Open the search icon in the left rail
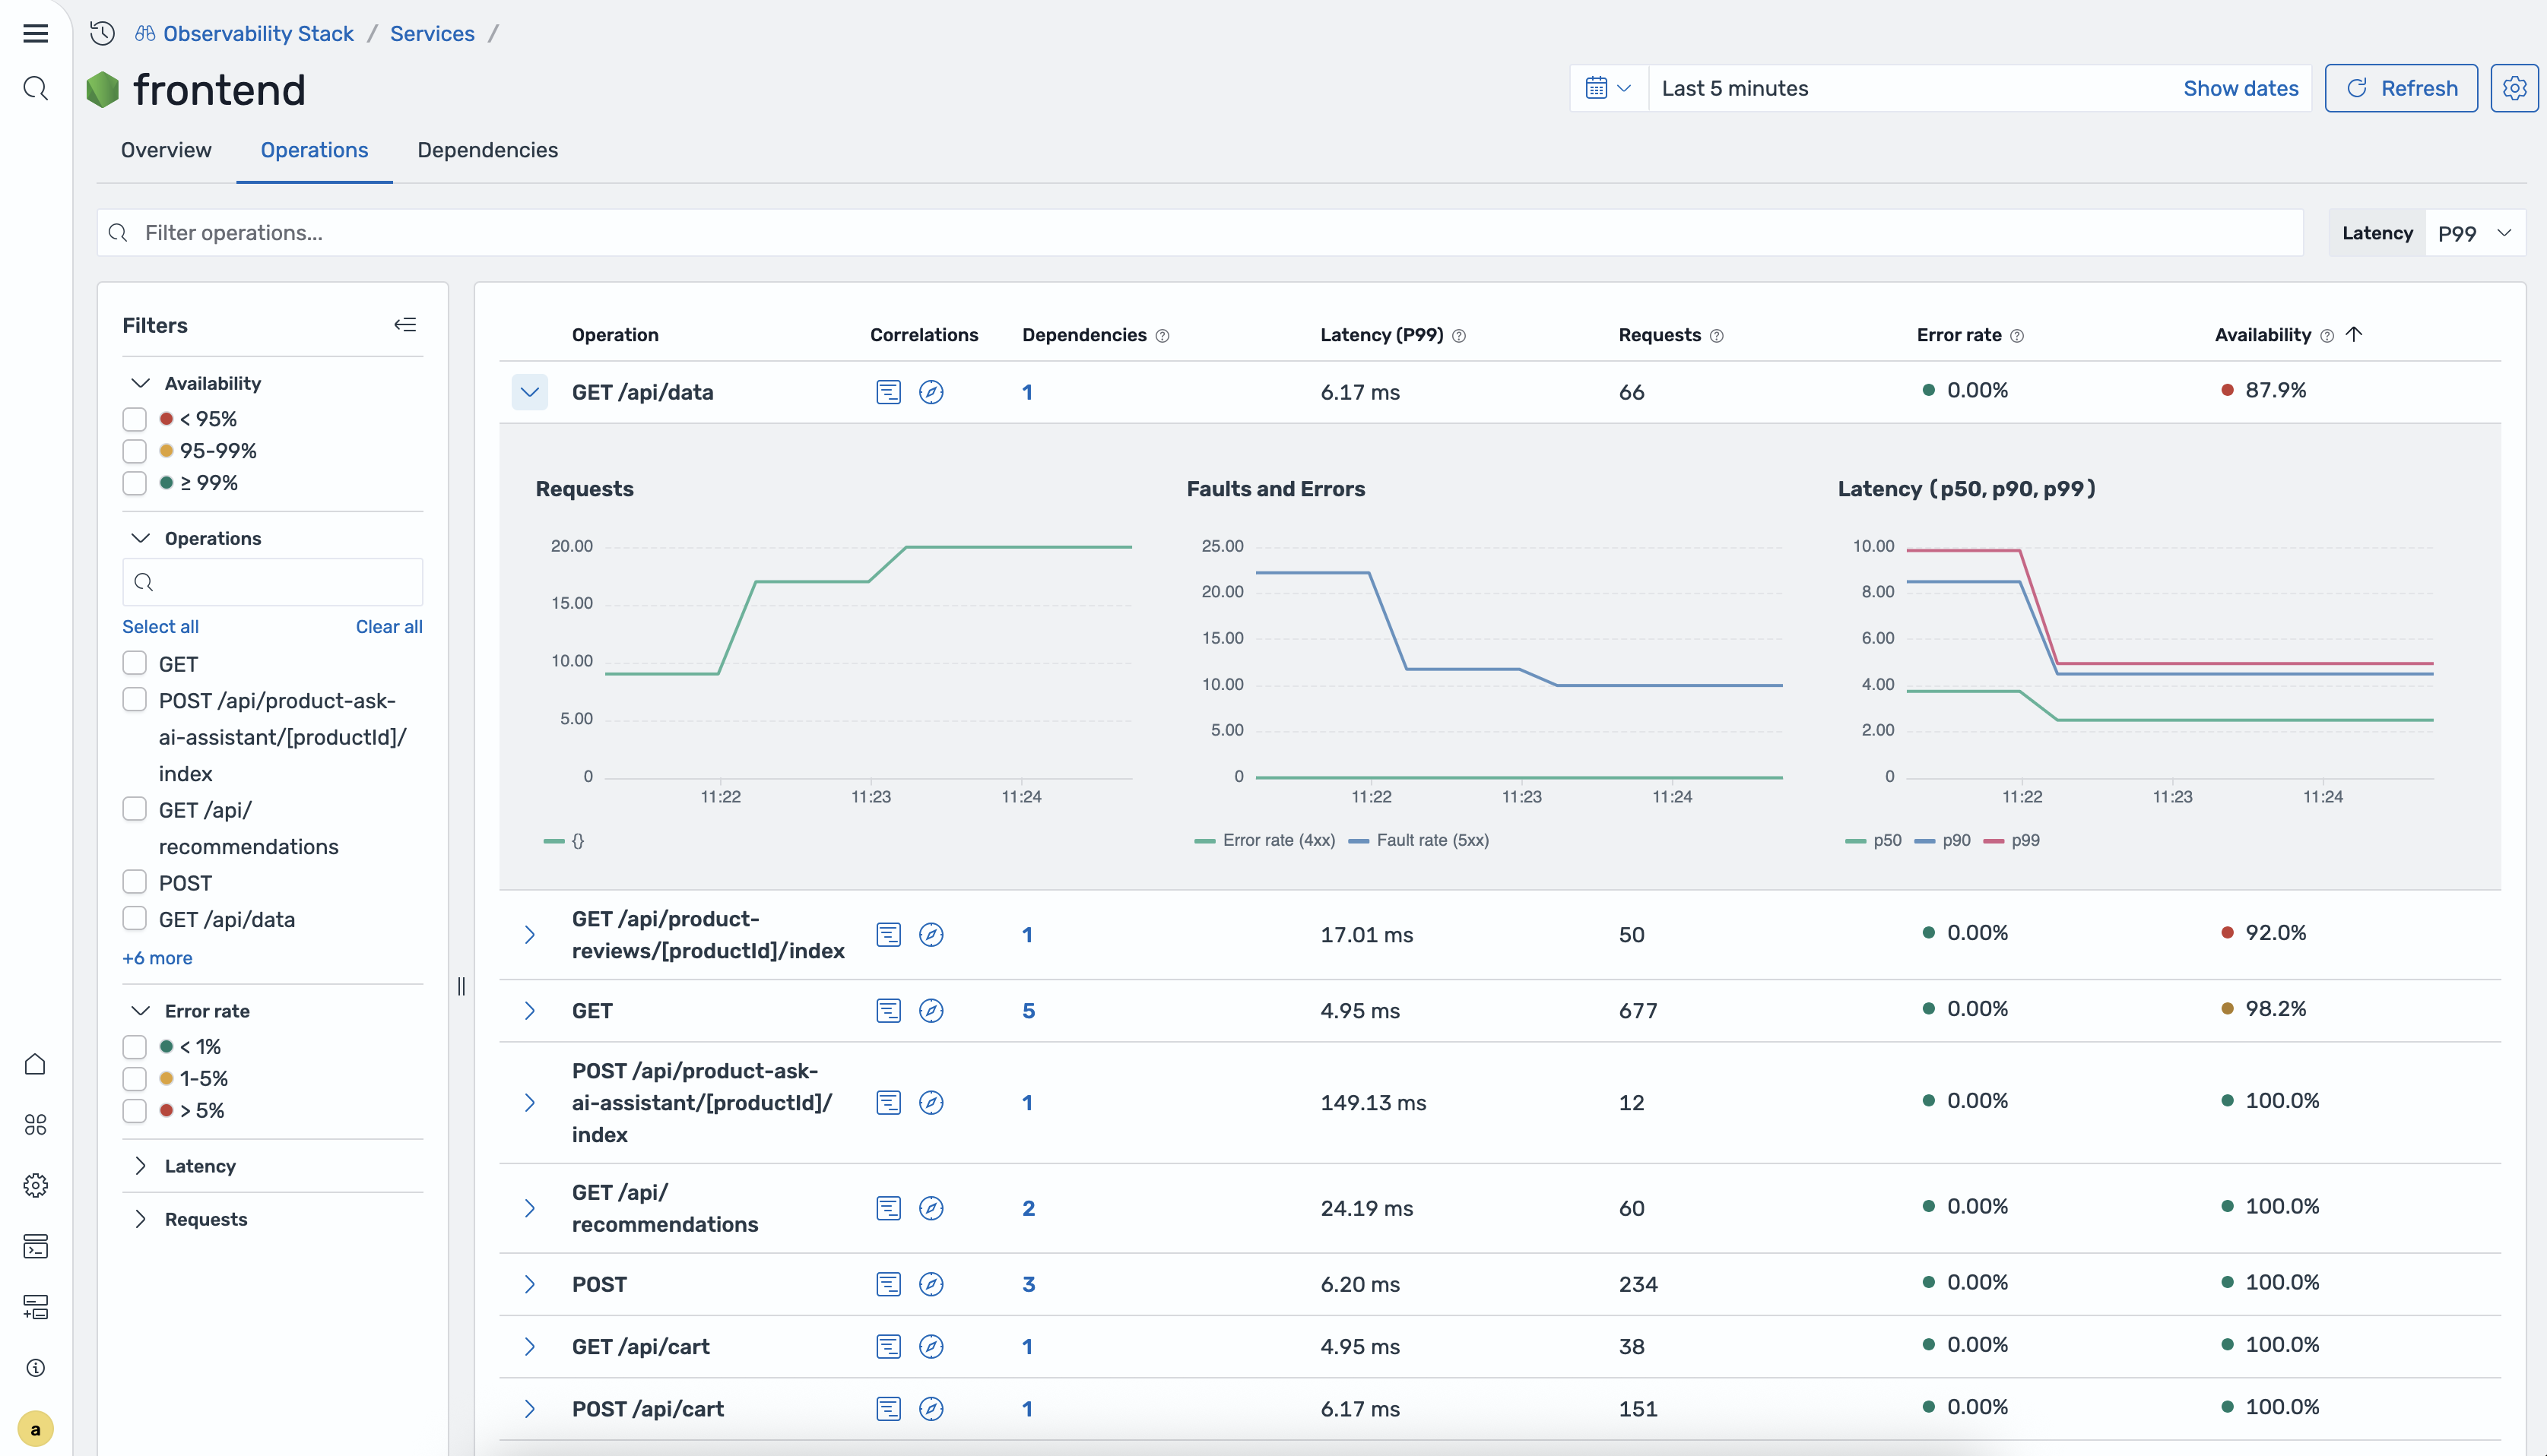The width and height of the screenshot is (2547, 1456). pyautogui.click(x=36, y=88)
